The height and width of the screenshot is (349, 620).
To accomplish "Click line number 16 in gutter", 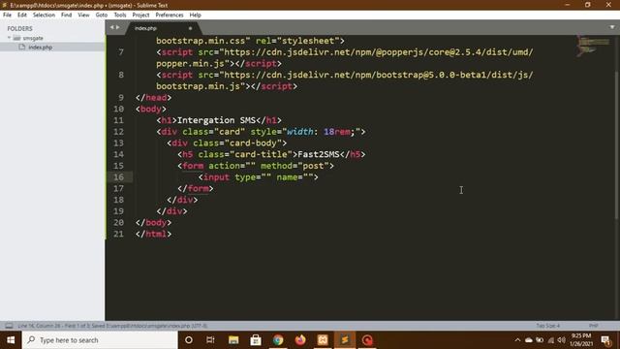I will (x=118, y=176).
